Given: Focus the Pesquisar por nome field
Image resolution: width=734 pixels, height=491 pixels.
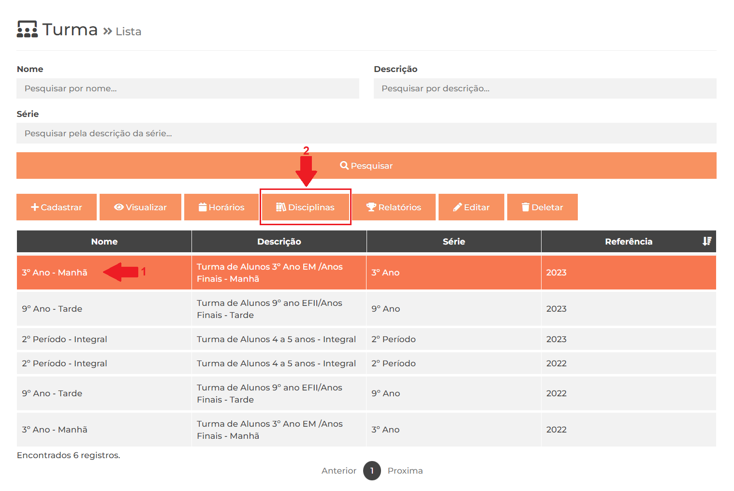Looking at the screenshot, I should click(188, 88).
